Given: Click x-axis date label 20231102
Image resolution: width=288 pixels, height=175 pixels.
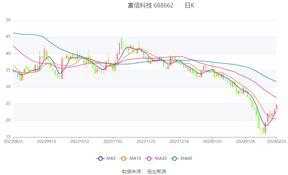Looking at the screenshot, I should 113,141.
